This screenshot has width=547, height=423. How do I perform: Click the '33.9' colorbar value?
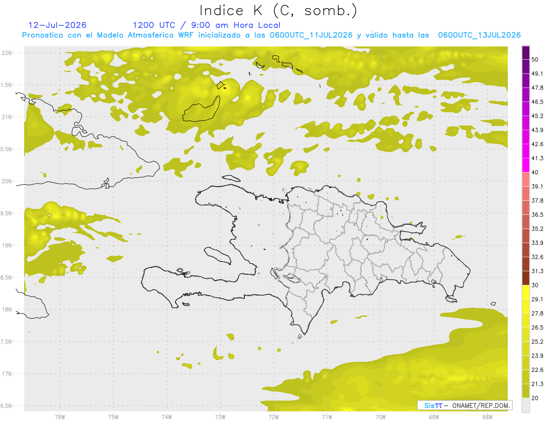coord(537,243)
